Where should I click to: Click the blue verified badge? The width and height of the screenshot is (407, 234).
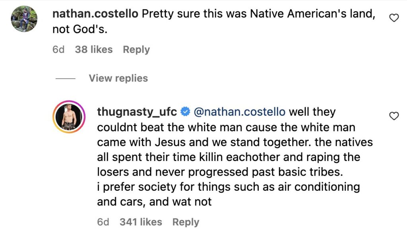pyautogui.click(x=185, y=112)
